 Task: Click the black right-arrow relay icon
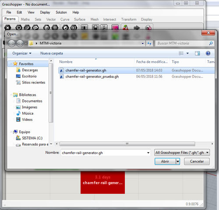[x=137, y=28]
